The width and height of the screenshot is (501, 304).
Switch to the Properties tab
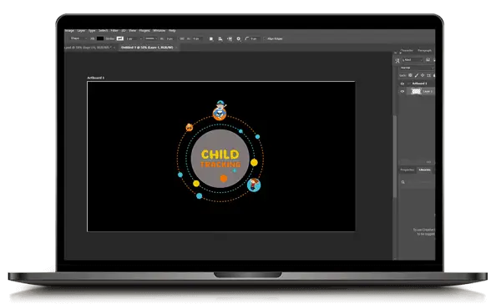pyautogui.click(x=407, y=170)
